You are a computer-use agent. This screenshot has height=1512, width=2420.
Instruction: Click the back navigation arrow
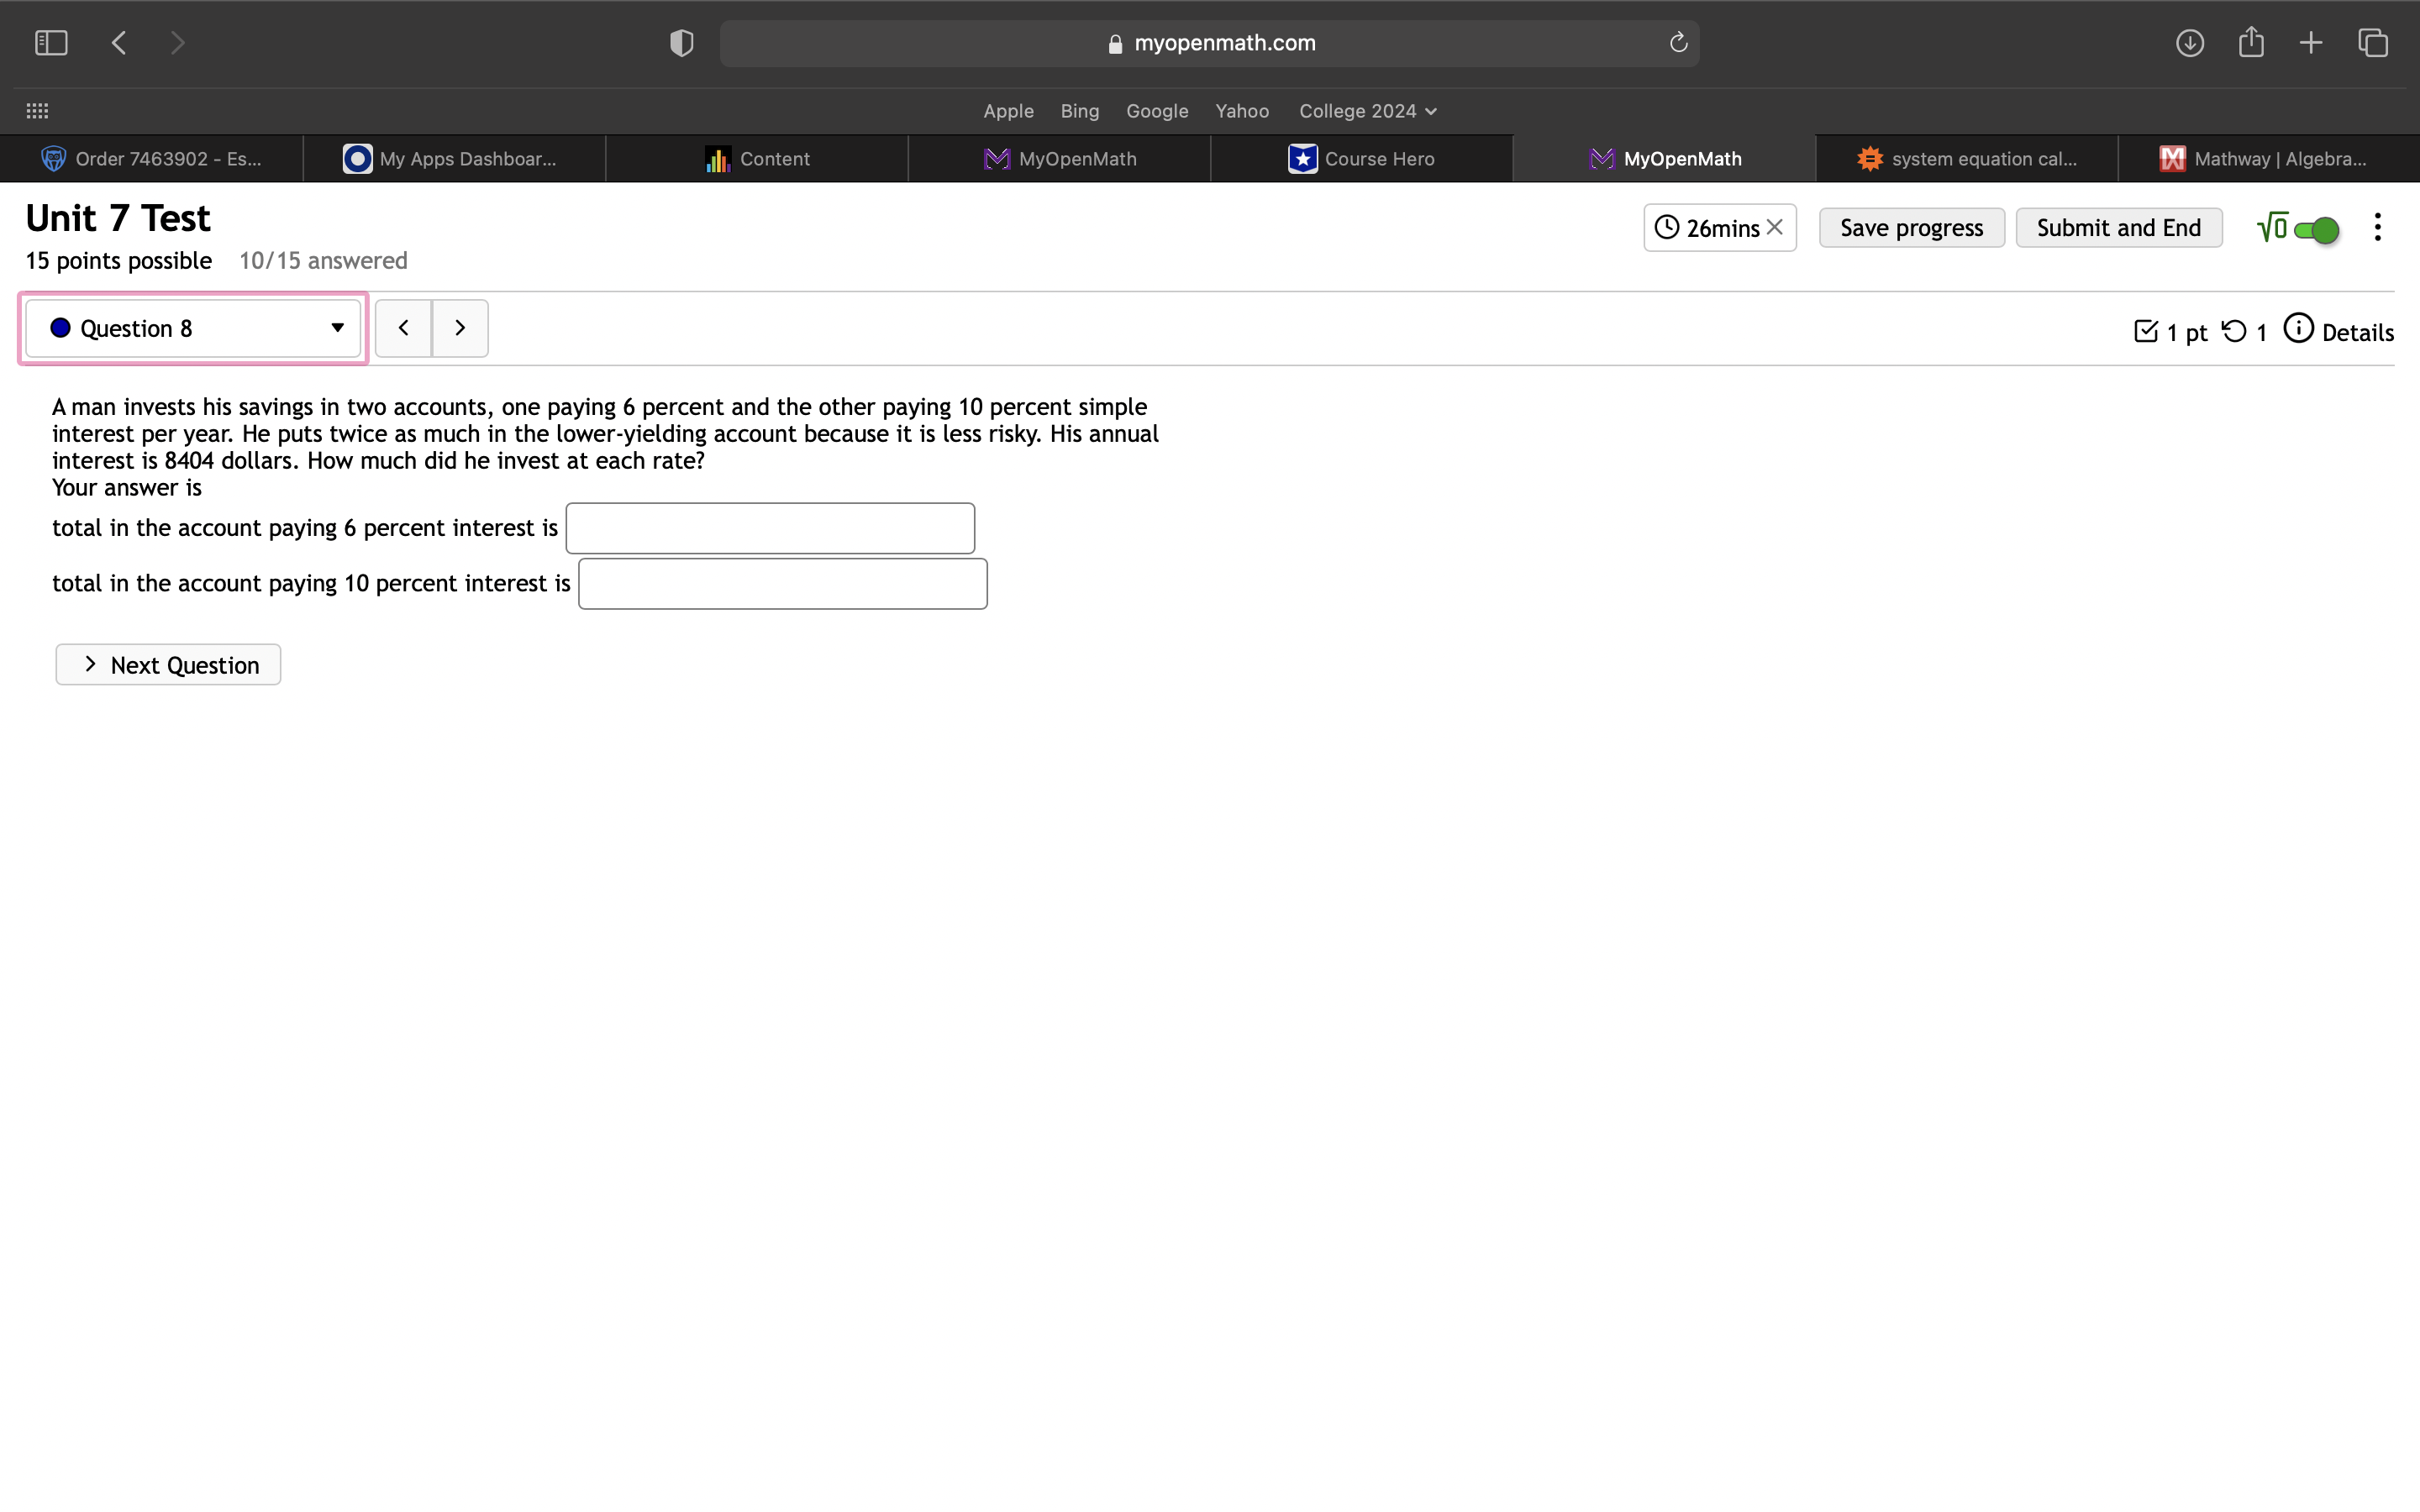coord(118,42)
